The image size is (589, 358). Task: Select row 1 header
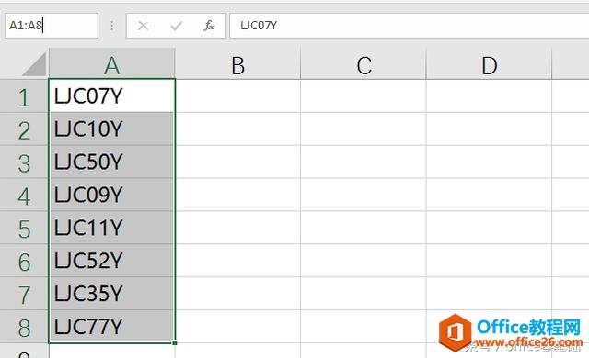[x=24, y=96]
